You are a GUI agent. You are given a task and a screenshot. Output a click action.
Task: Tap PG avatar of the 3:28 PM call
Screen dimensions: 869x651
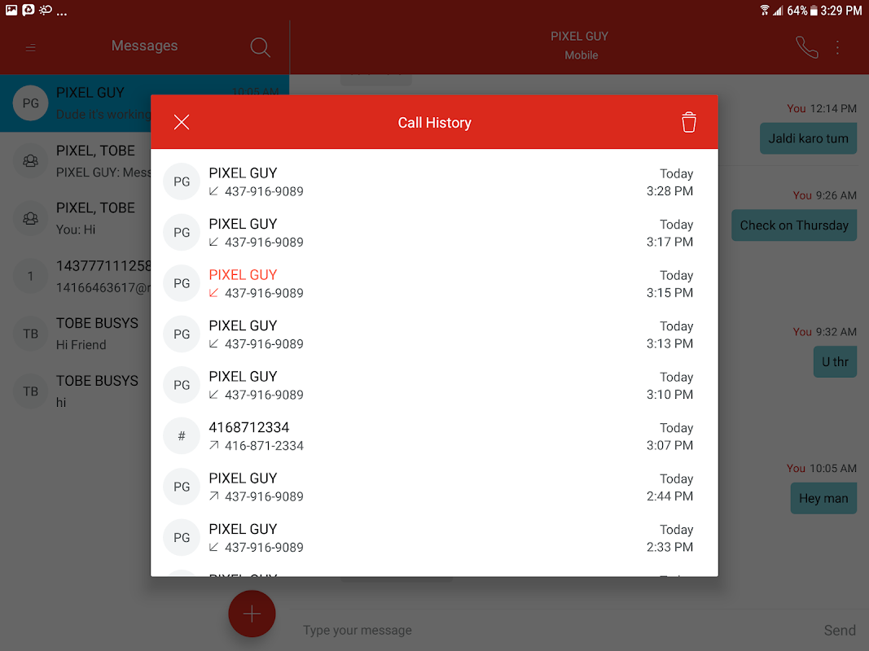pyautogui.click(x=182, y=181)
